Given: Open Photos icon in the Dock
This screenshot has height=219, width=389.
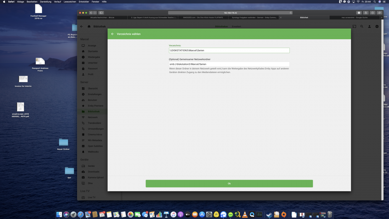Looking at the screenshot, I should pos(130,214).
